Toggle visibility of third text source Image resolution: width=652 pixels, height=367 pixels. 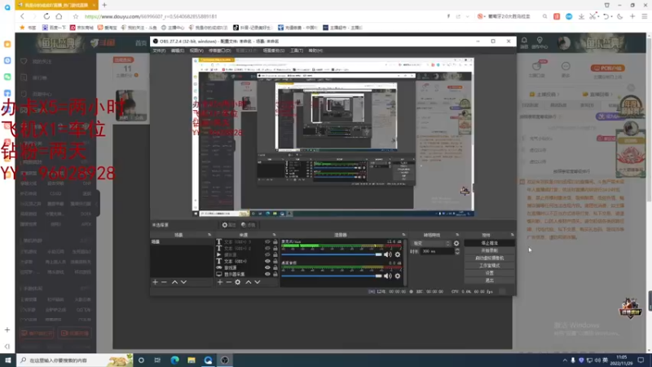coord(267,261)
